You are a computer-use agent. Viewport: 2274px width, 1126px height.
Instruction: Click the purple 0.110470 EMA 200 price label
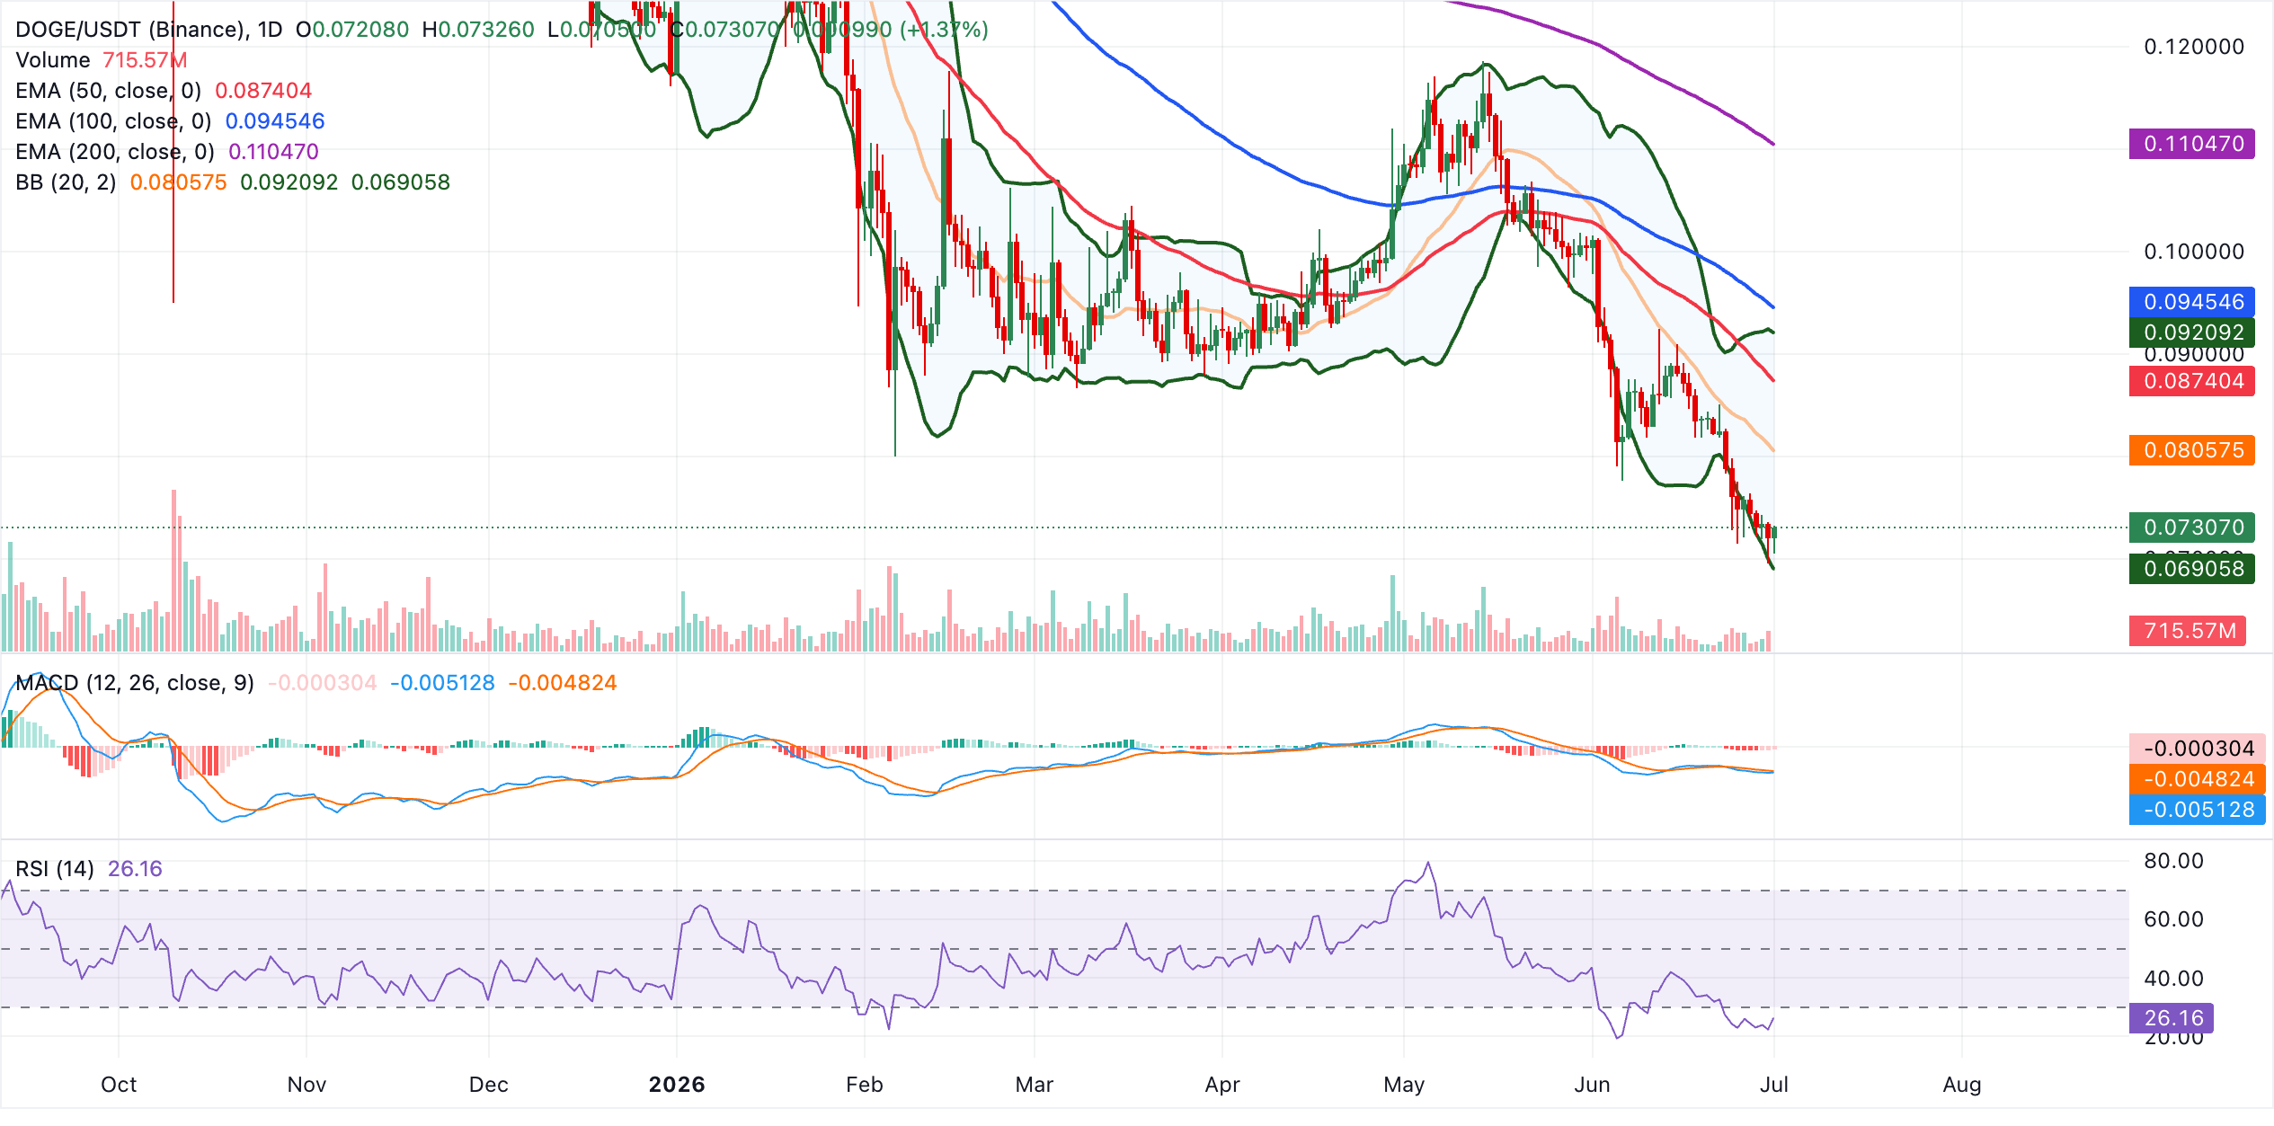click(x=2192, y=144)
